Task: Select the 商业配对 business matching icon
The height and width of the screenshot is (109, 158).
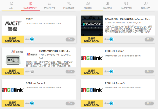Action: [x=88, y=4]
